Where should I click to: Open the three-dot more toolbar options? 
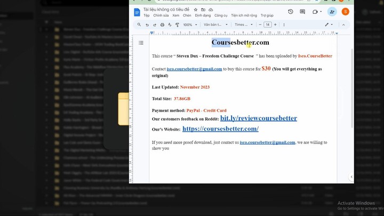[x=284, y=25]
